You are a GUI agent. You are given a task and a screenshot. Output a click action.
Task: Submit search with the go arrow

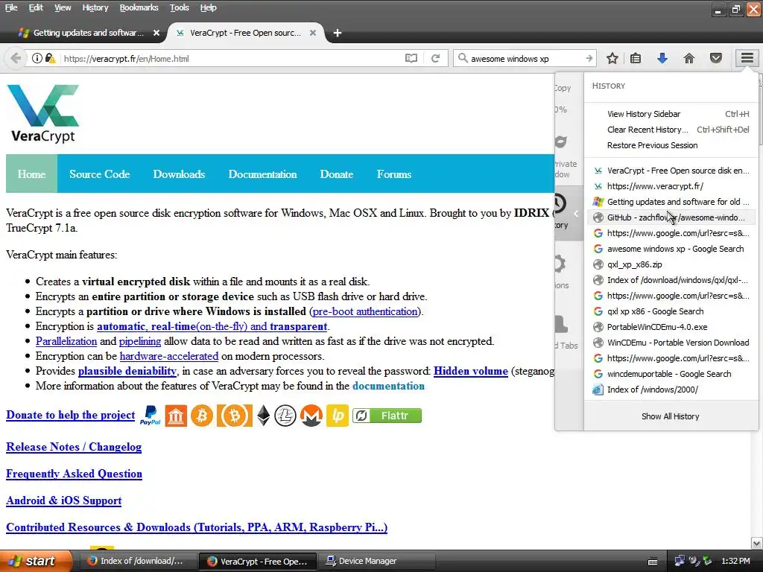589,58
